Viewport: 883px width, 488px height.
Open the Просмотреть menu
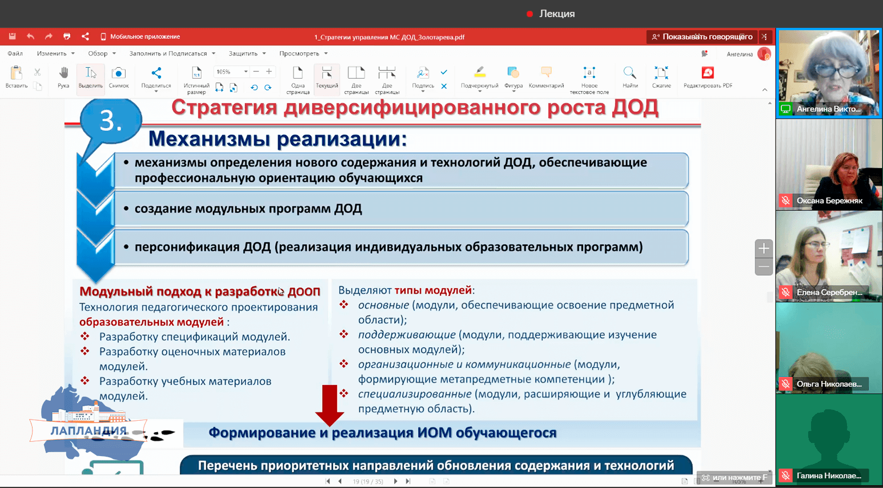pyautogui.click(x=303, y=54)
